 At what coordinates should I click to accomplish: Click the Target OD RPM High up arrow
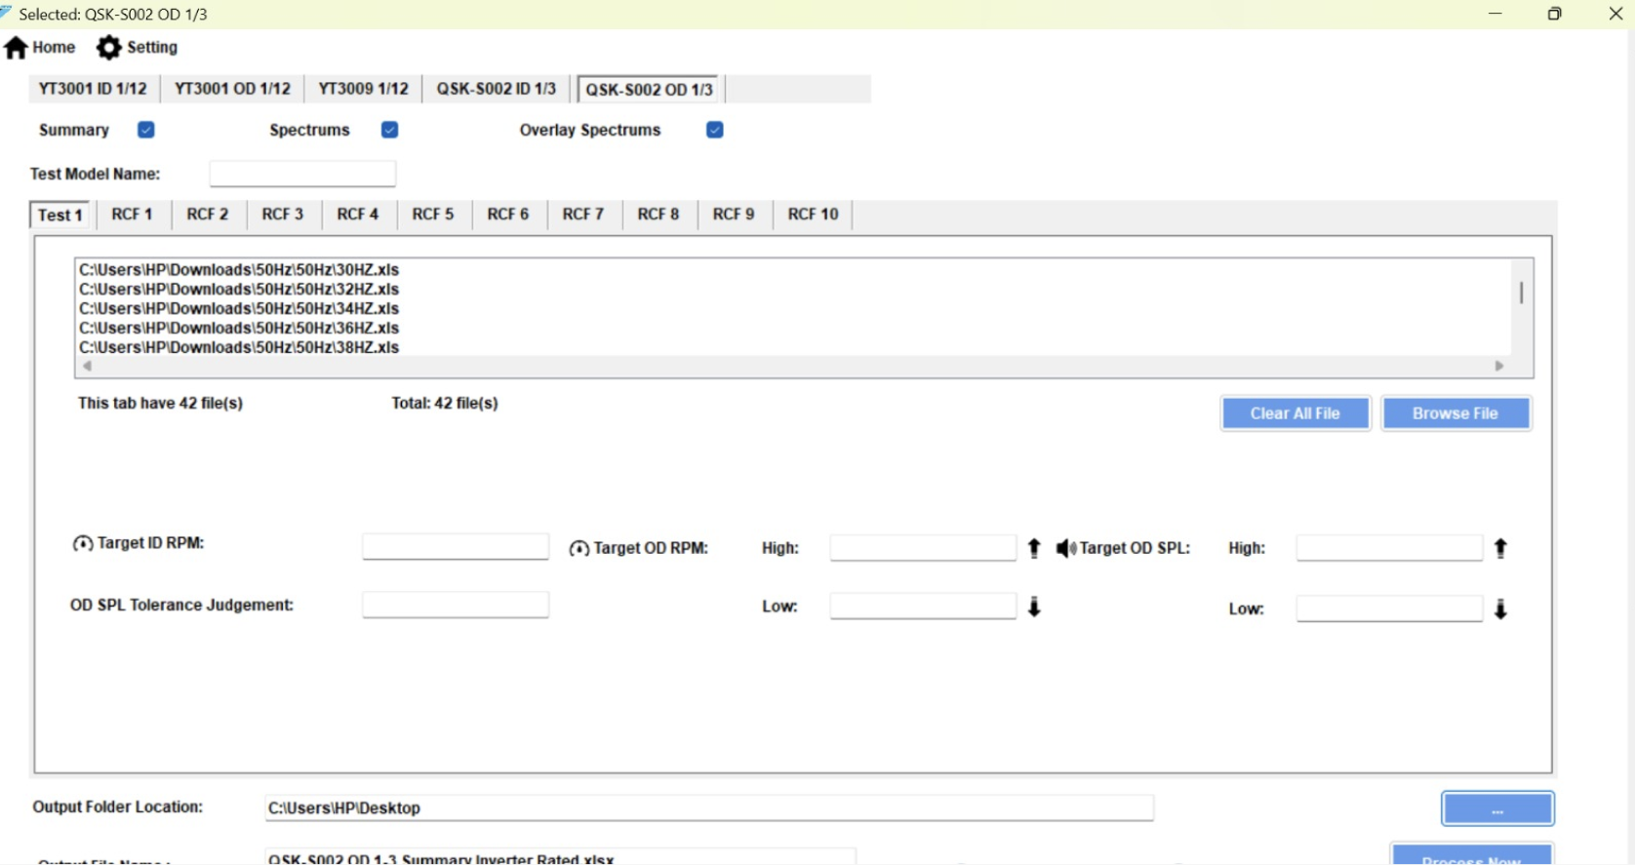(1034, 548)
